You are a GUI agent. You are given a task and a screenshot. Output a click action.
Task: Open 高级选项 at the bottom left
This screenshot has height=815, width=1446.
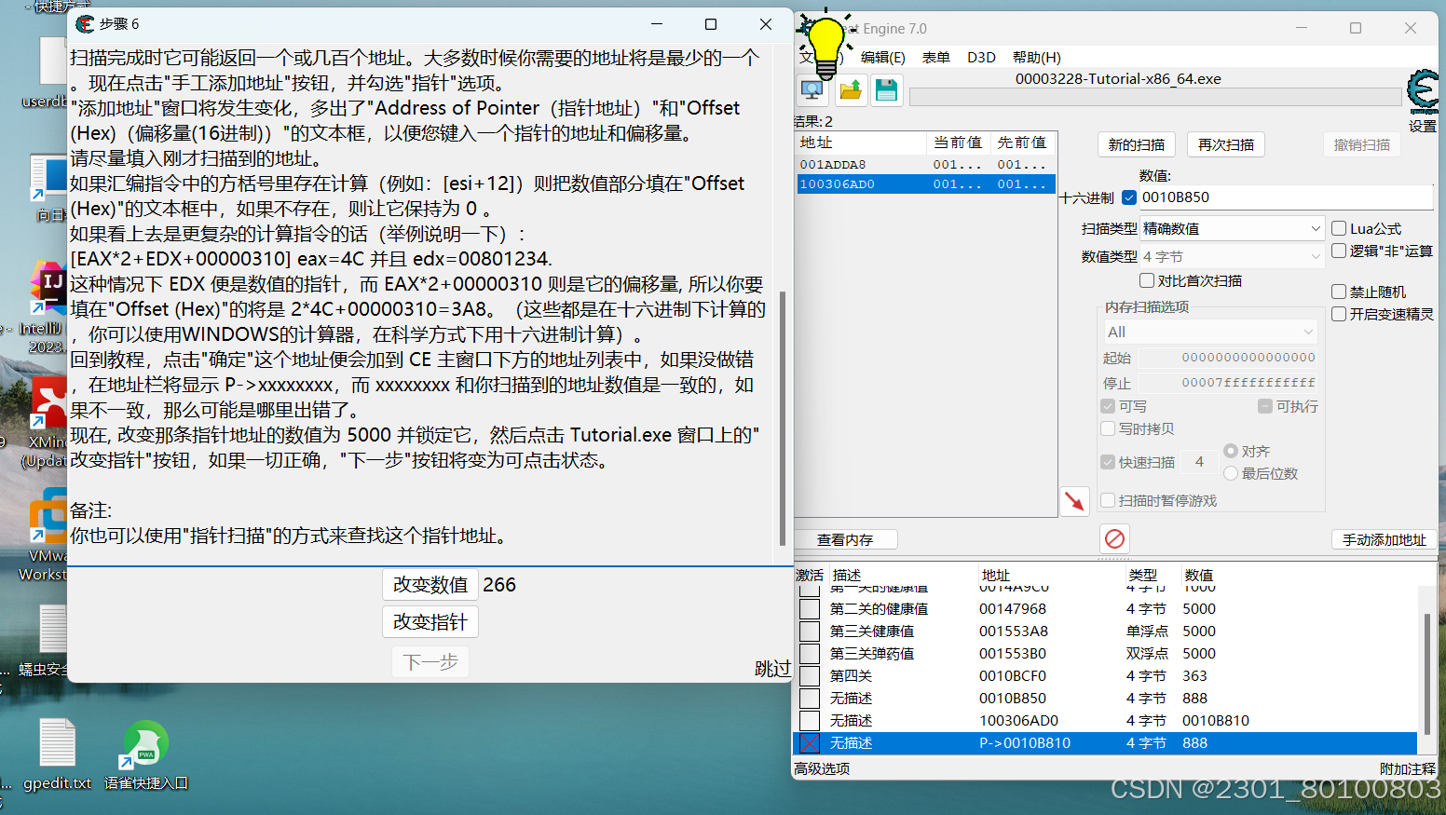pos(822,768)
